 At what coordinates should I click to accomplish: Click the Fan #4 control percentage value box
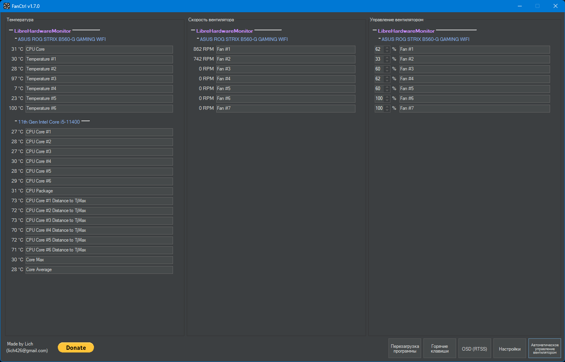[379, 79]
